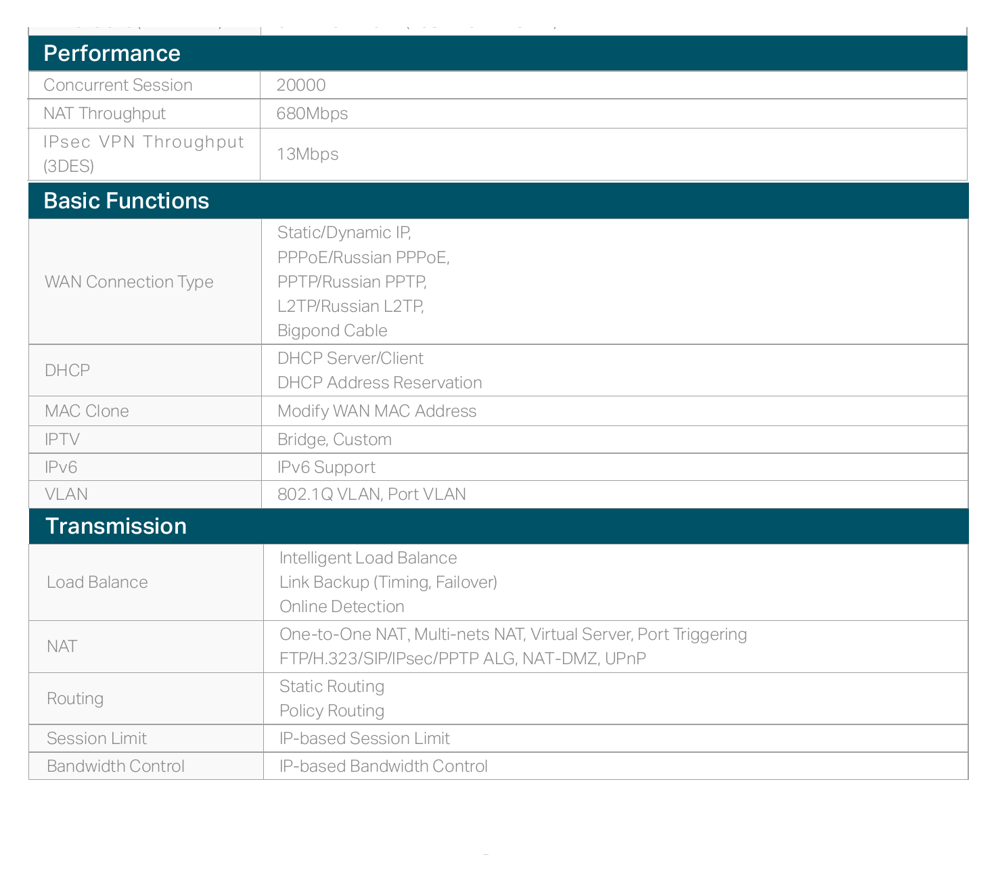
Task: Click the Concurrent Session label
Action: point(118,85)
